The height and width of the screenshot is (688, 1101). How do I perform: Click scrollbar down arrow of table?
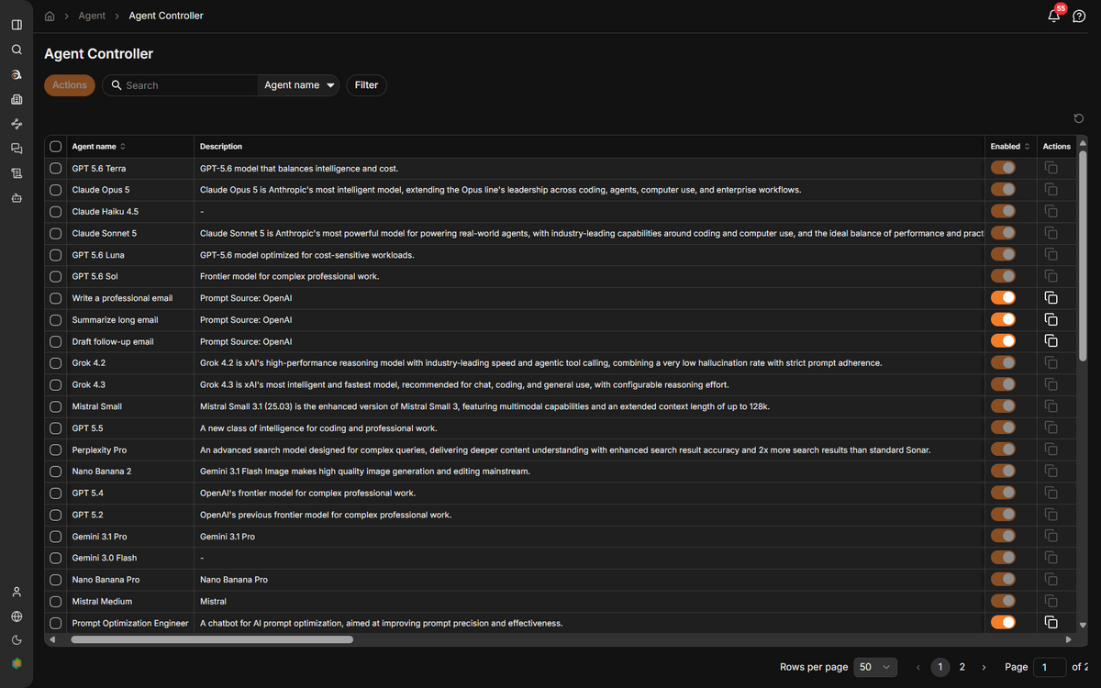[1084, 625]
